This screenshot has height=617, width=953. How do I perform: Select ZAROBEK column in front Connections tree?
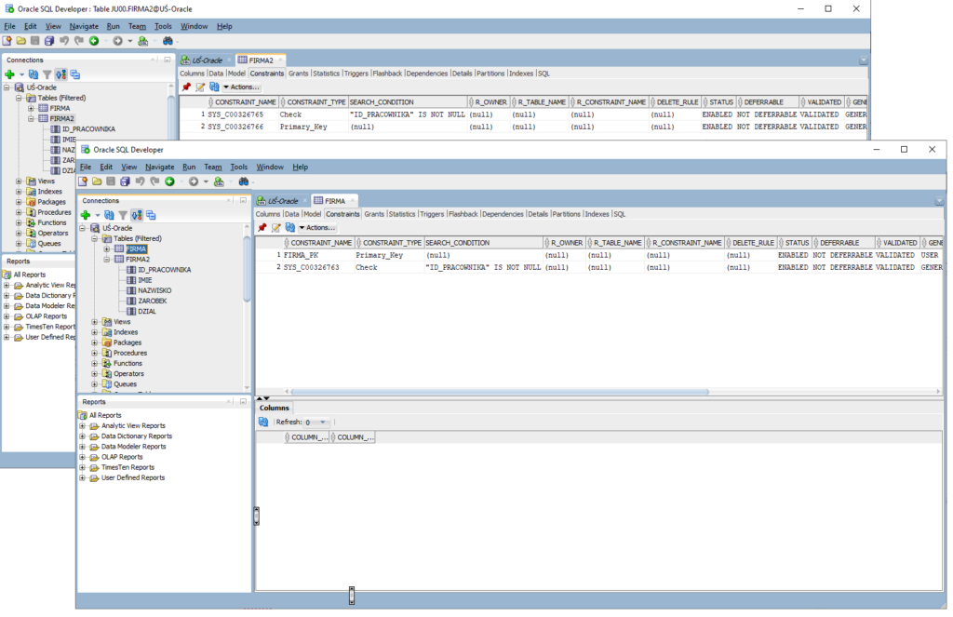154,301
